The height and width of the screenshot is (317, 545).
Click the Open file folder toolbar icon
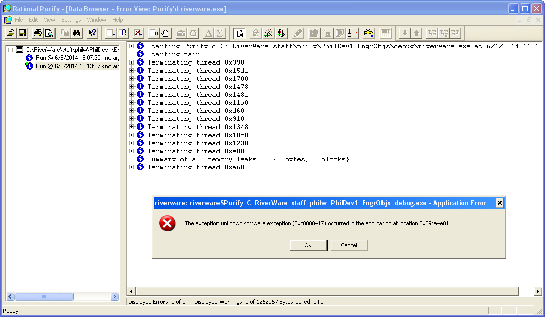[11, 33]
